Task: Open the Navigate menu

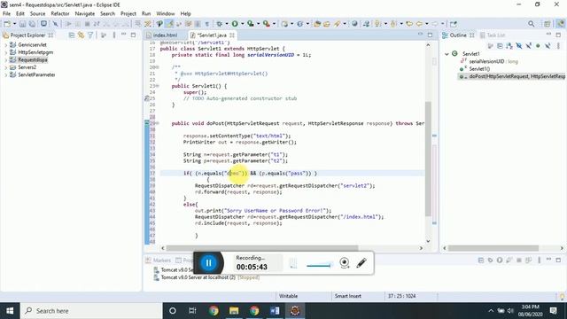Action: [85, 14]
